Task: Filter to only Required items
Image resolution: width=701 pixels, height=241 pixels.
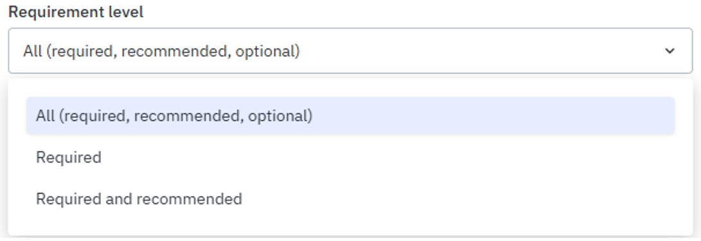Action: coord(350,158)
